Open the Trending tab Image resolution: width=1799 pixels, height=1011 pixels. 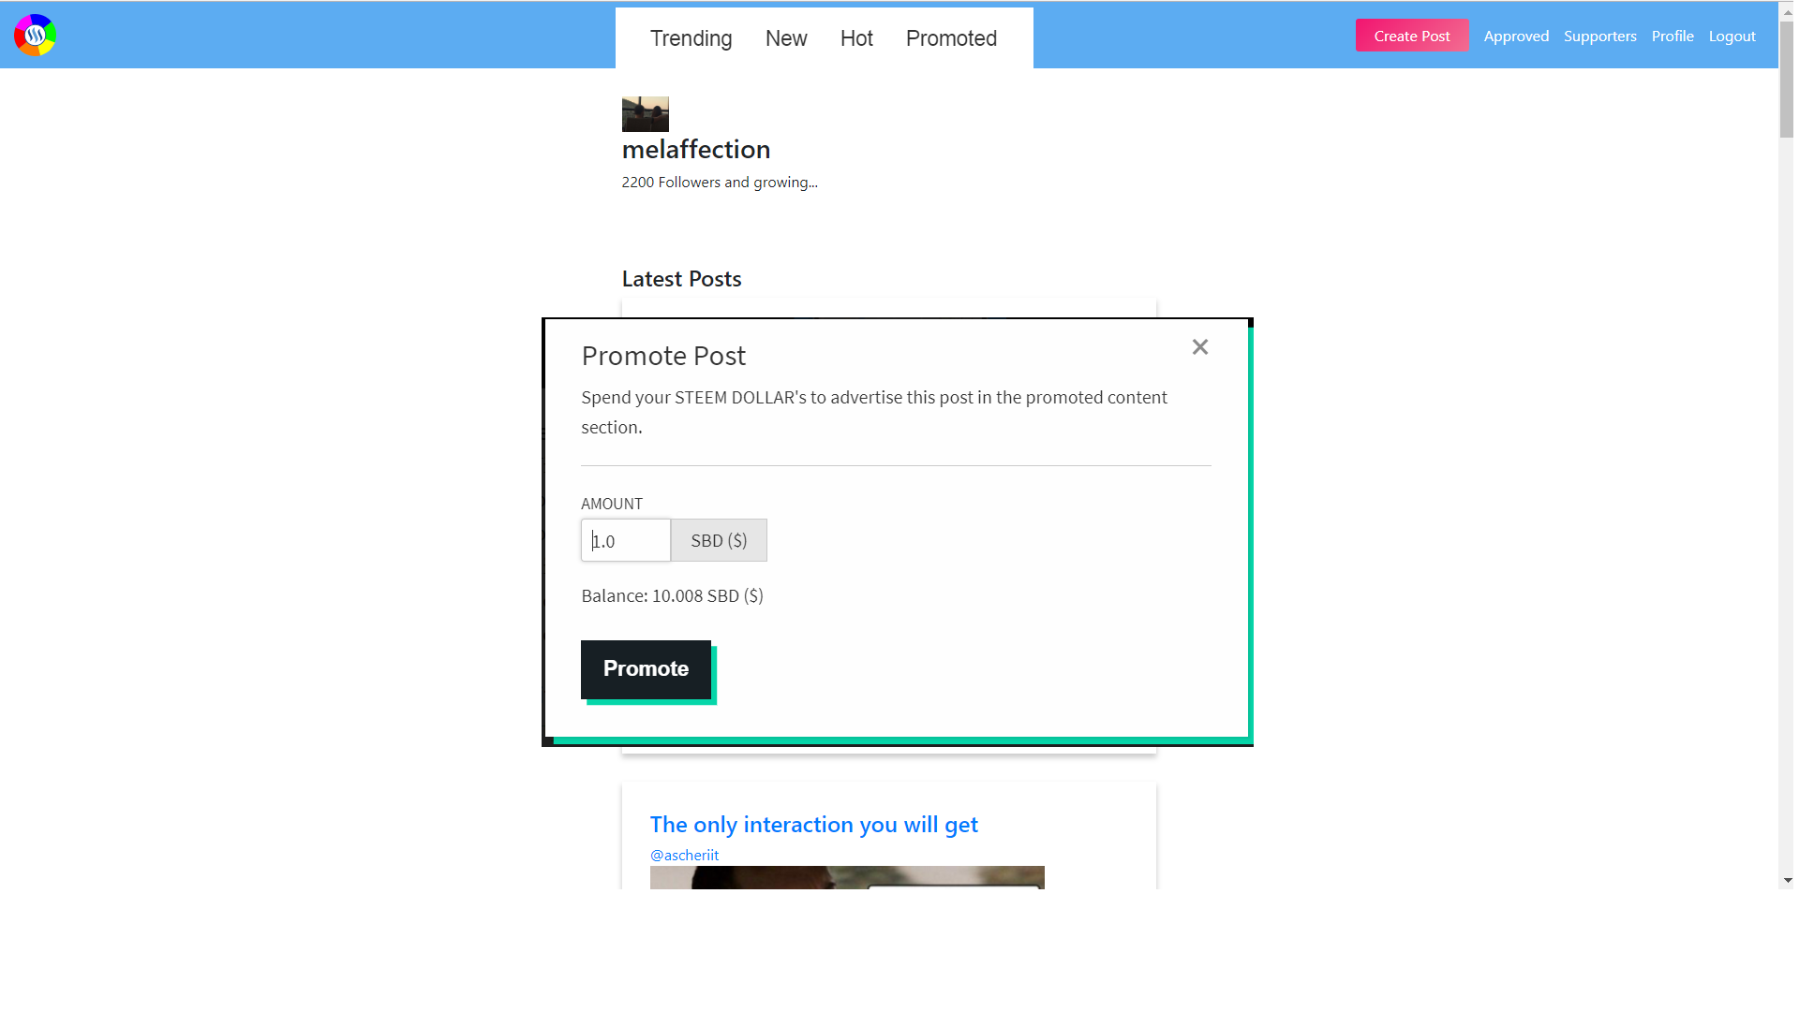tap(691, 38)
